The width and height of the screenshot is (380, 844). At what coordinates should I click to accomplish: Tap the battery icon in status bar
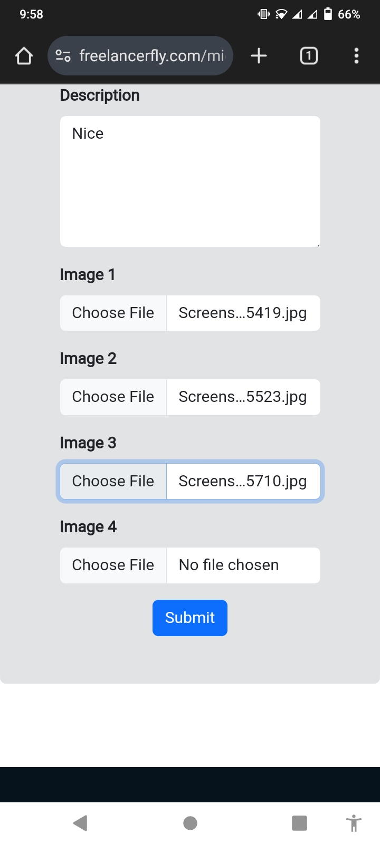point(328,14)
